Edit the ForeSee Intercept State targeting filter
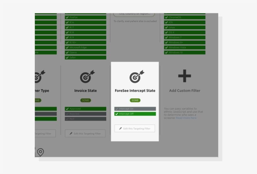This screenshot has width=257, height=174. coord(135,129)
